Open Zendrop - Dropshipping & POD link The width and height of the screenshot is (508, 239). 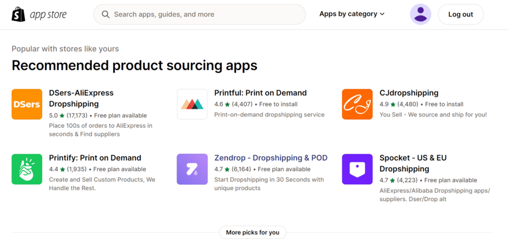pyautogui.click(x=271, y=158)
